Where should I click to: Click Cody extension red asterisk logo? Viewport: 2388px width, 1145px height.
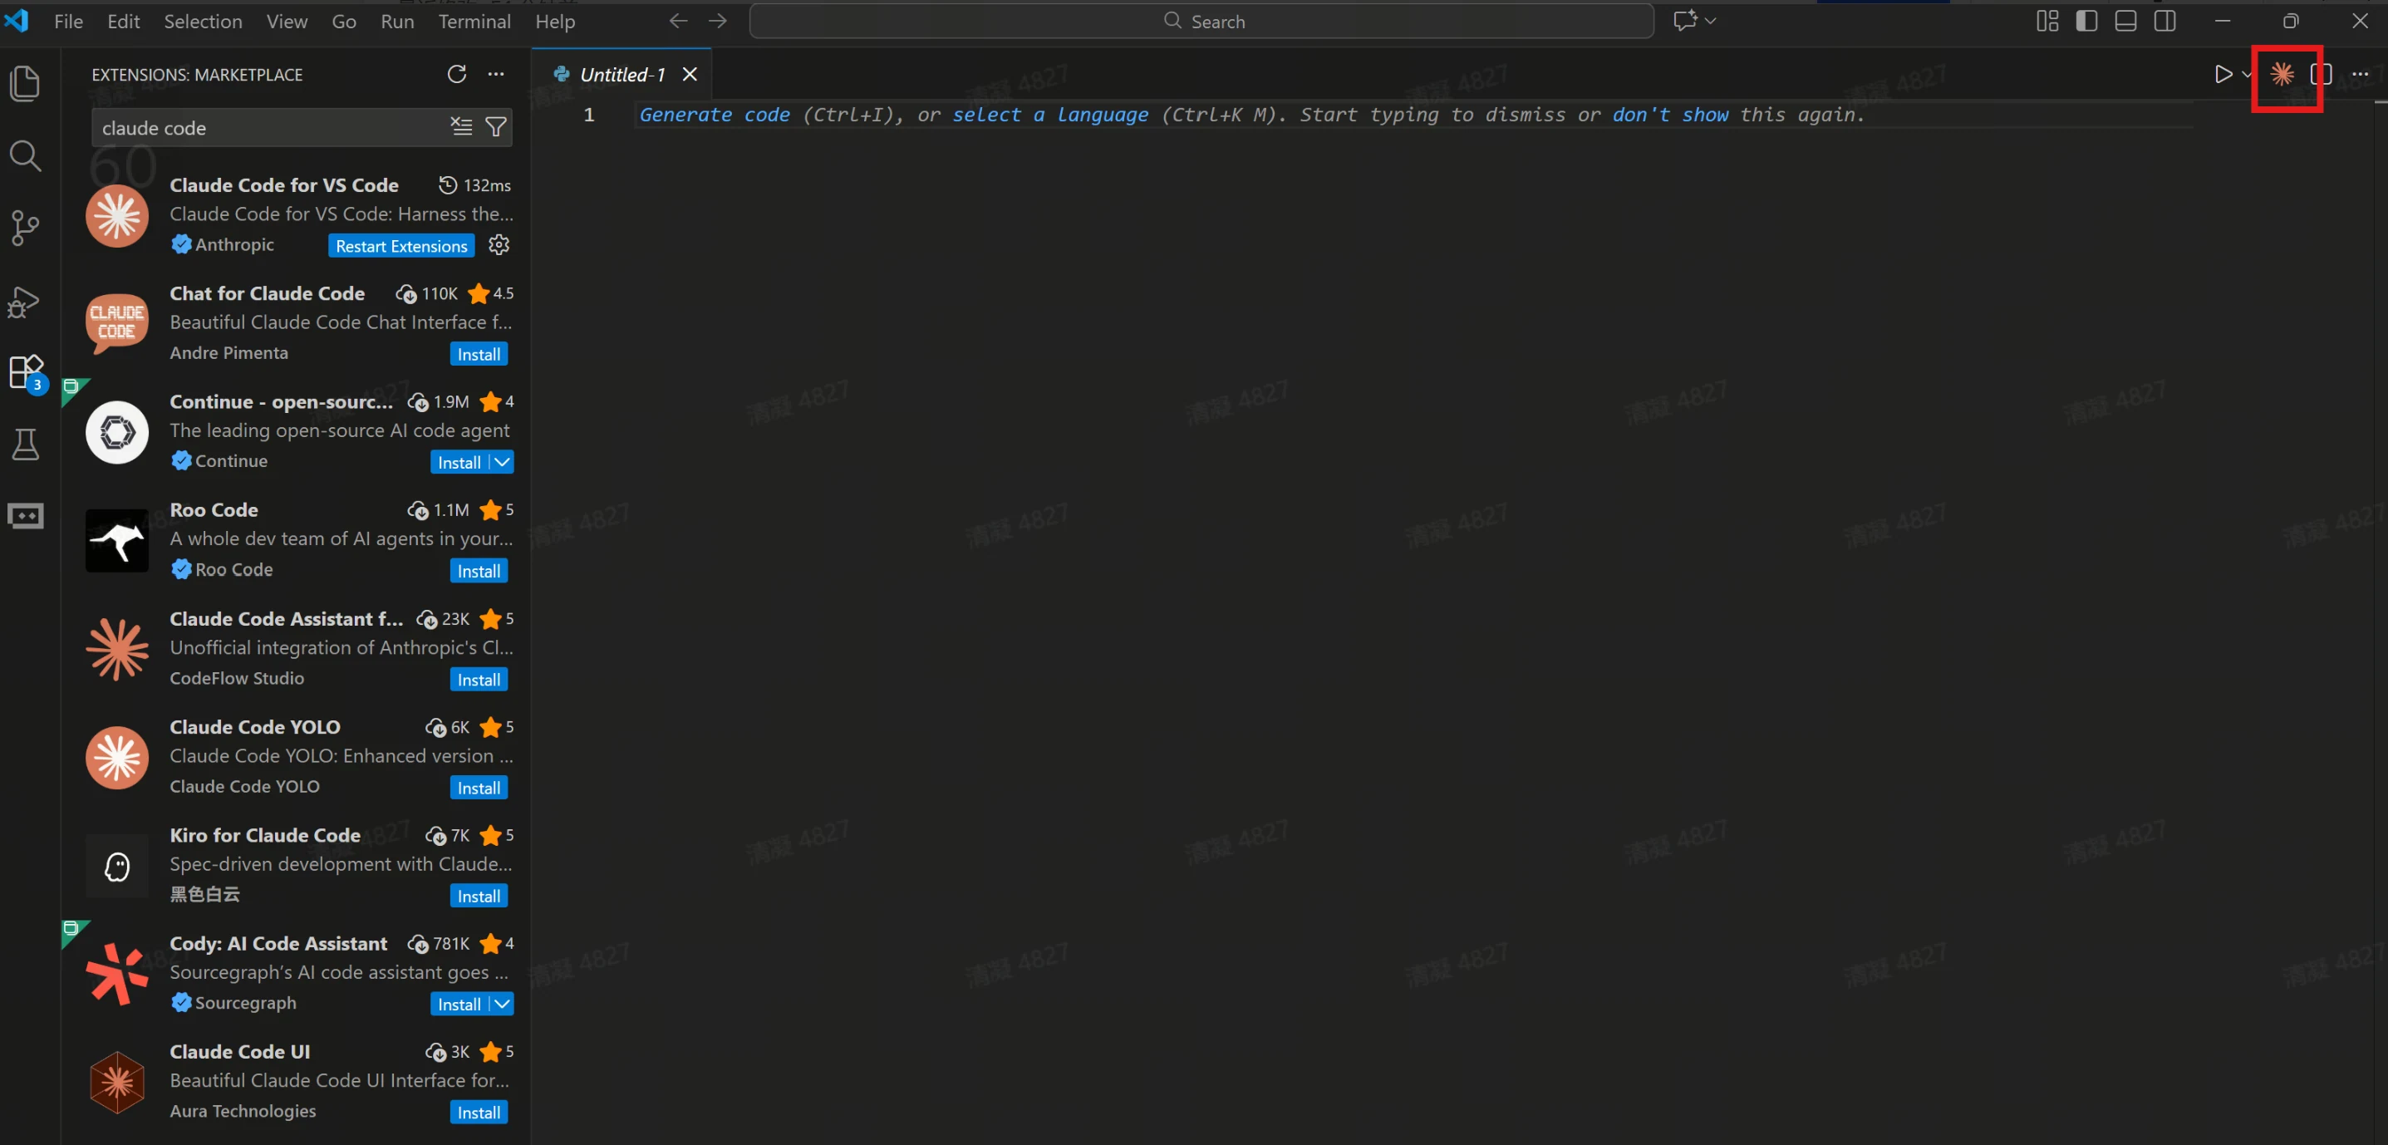(x=117, y=975)
